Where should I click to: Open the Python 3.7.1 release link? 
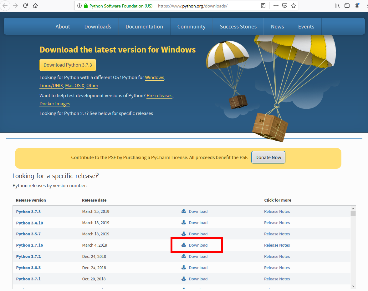click(28, 279)
